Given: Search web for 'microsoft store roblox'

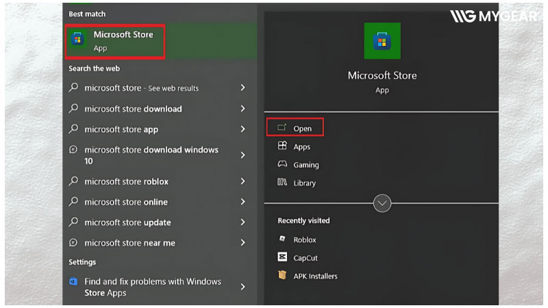Looking at the screenshot, I should pos(158,181).
